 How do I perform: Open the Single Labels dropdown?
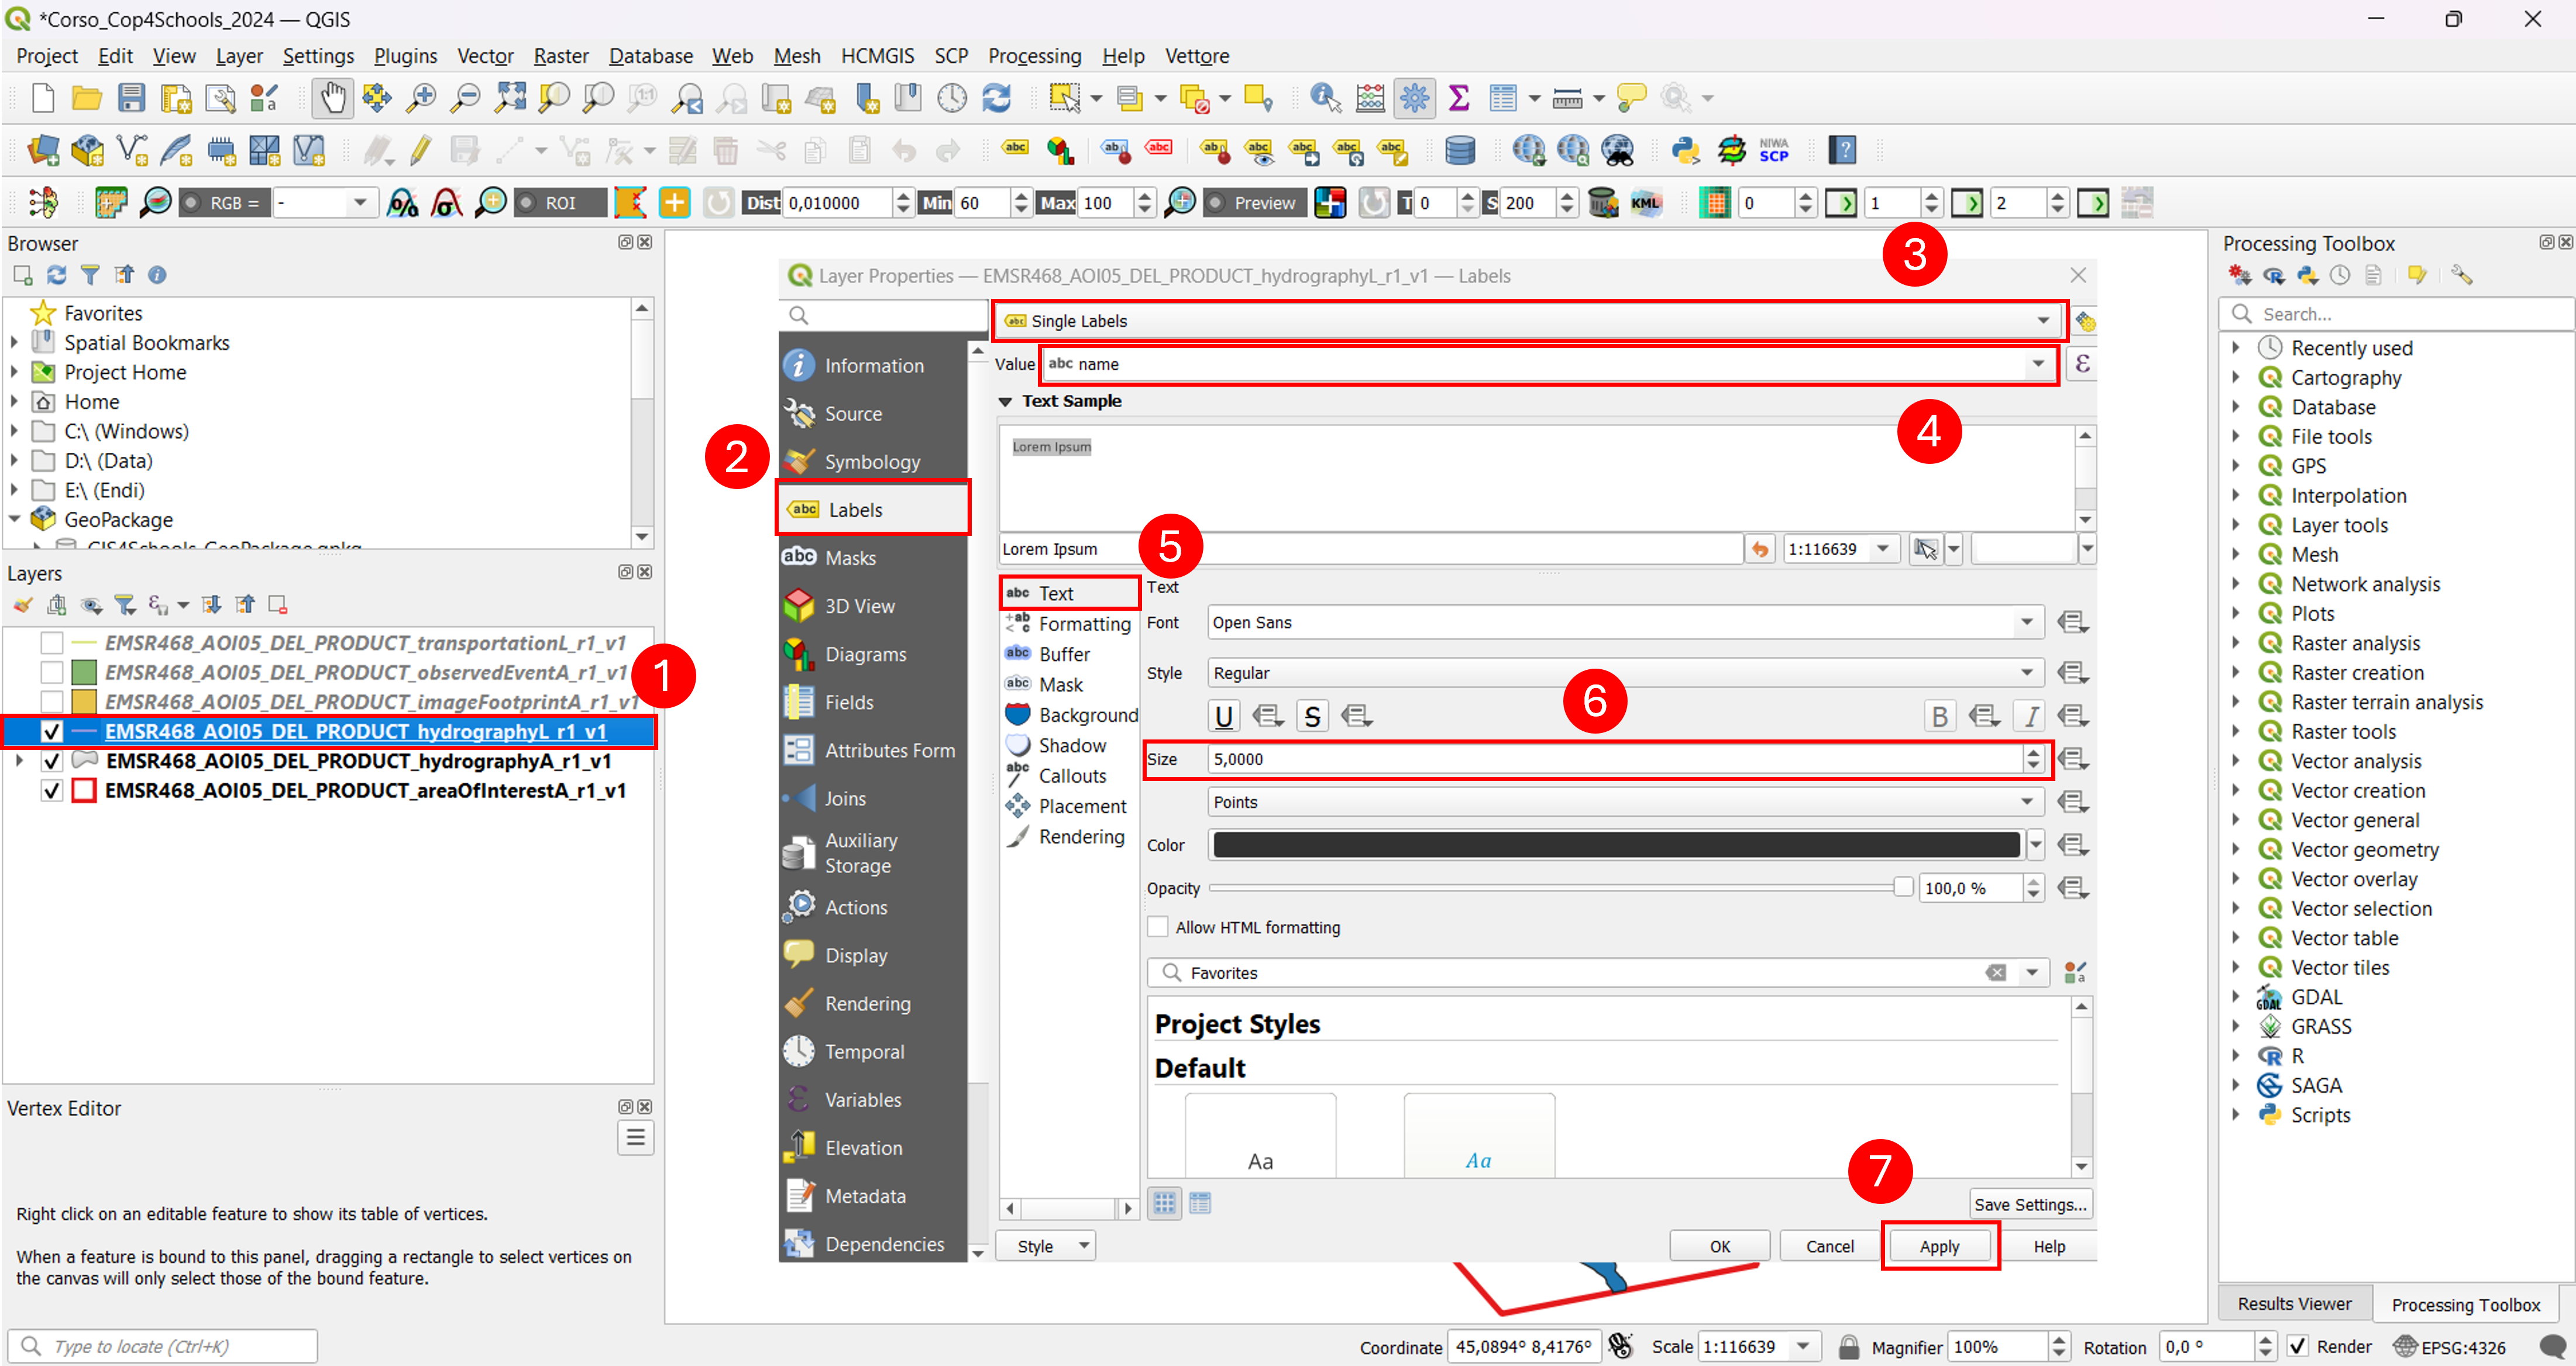[x=1527, y=321]
